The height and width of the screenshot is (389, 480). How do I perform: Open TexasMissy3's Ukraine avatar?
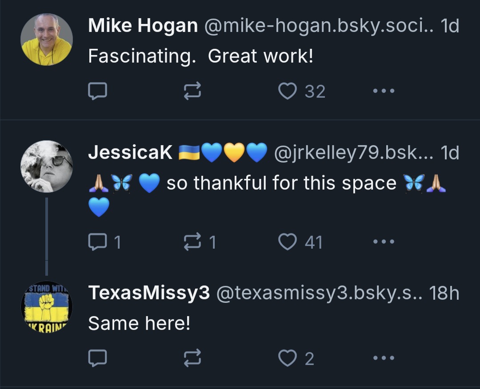point(46,307)
